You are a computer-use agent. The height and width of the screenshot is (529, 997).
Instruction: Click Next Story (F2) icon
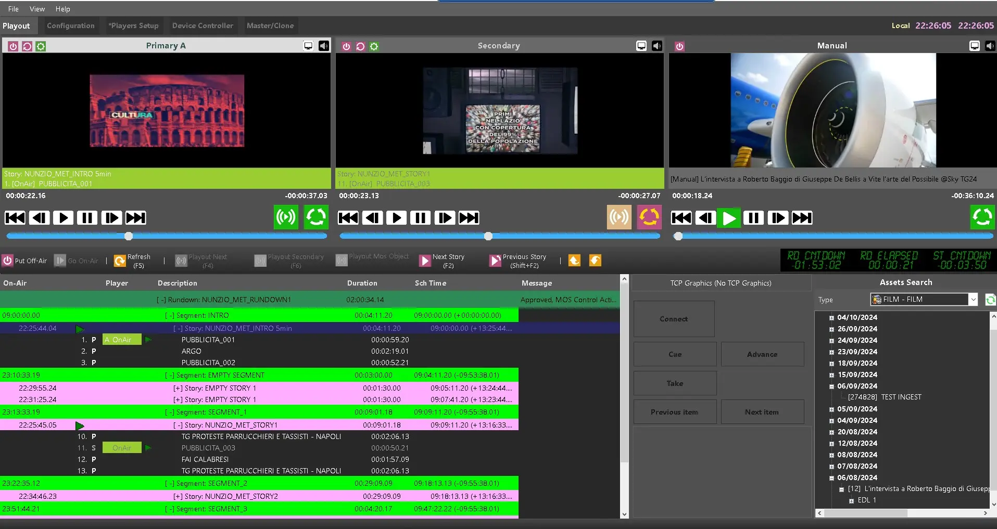(x=425, y=261)
